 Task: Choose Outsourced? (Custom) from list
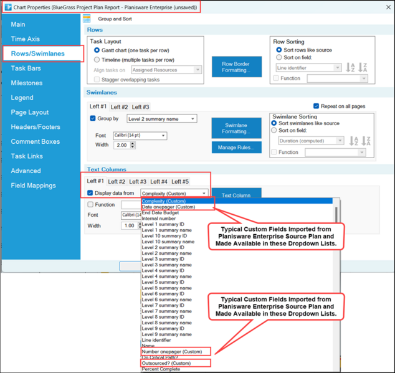click(166, 363)
